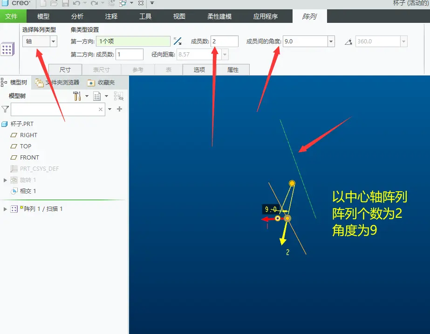Click the window switch icon in quick access toolbar
430x334 pixels.
tap(123, 3)
